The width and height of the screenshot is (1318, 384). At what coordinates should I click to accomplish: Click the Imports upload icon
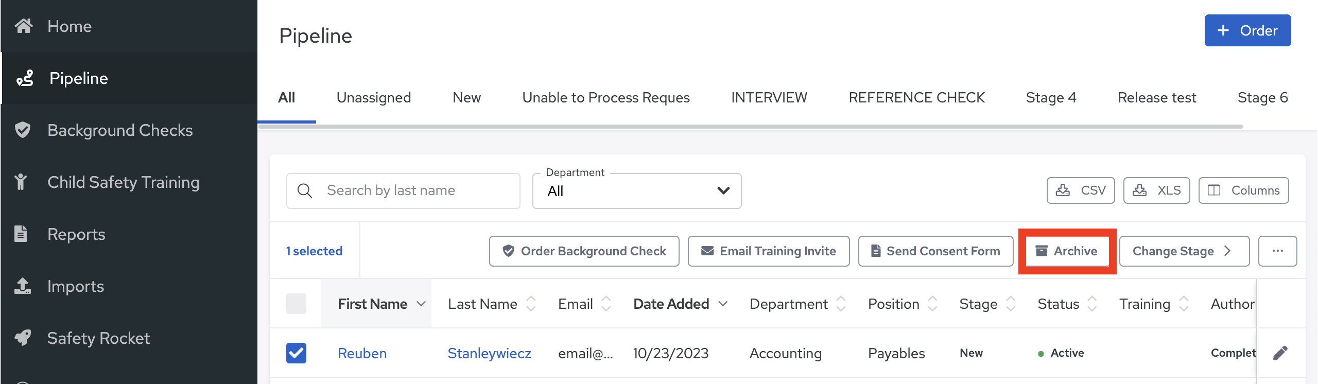[x=23, y=286]
